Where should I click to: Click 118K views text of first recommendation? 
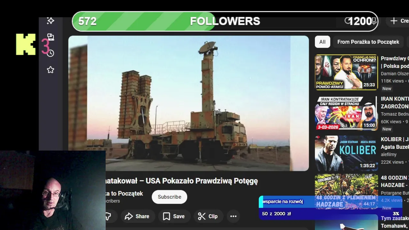pos(392,81)
